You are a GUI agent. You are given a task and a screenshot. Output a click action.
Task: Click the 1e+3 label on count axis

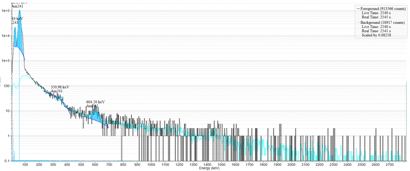point(5,61)
